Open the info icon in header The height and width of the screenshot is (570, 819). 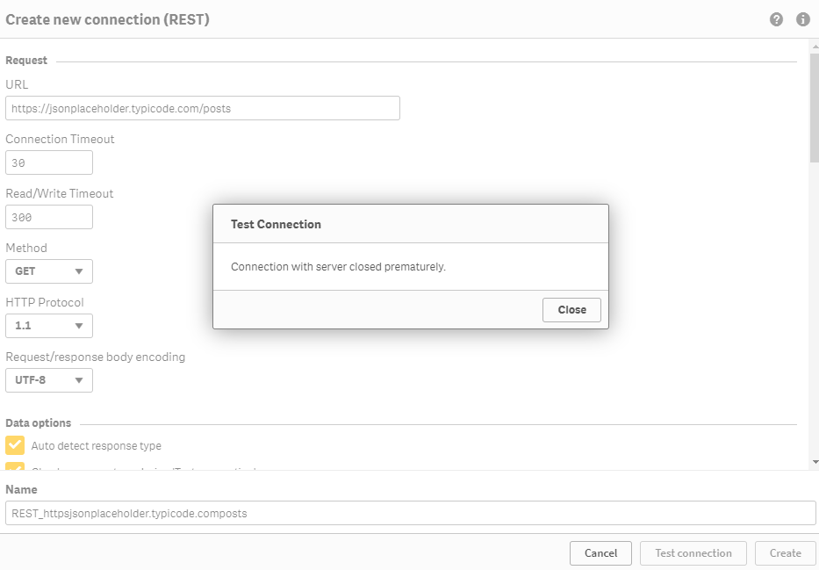tap(803, 19)
